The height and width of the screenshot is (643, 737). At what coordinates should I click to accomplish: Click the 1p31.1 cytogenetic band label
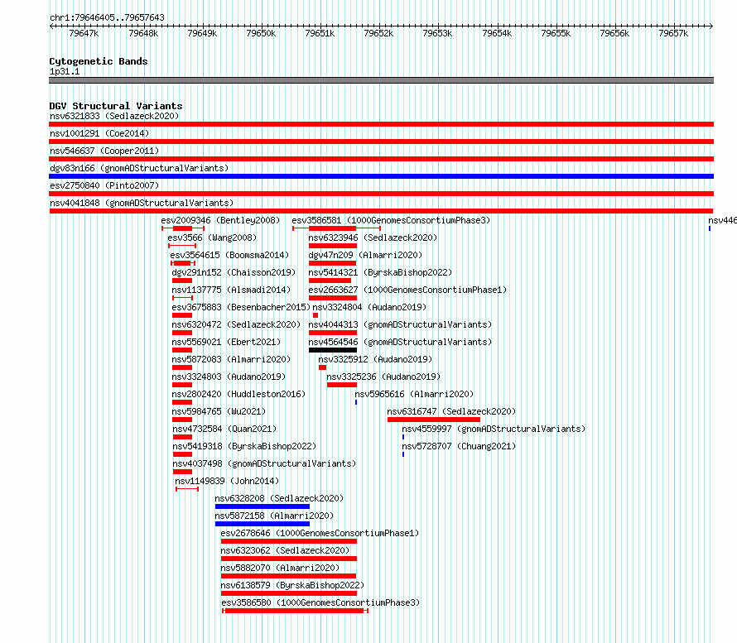pos(65,71)
